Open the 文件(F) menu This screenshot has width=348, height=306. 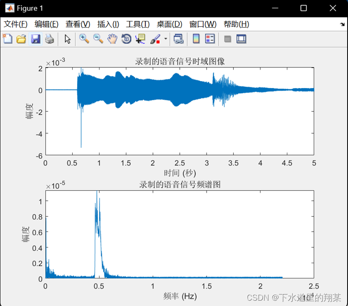(x=16, y=24)
